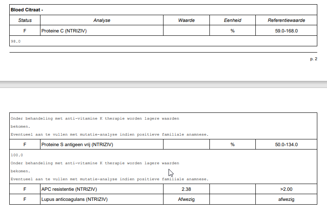This screenshot has height=211, width=327.
Task: Select the 2.38 APC resistentie value
Action: coord(186,189)
